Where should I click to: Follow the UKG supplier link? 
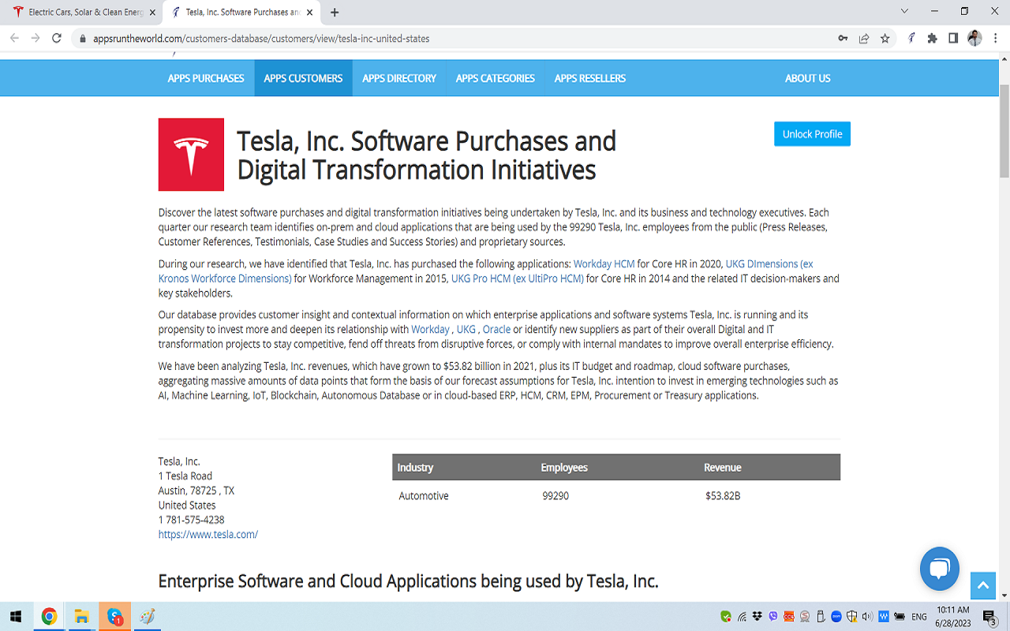point(466,329)
